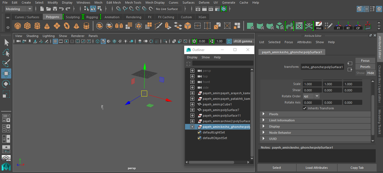
Task: Save the scene via the status line icon
Action: coord(55,9)
